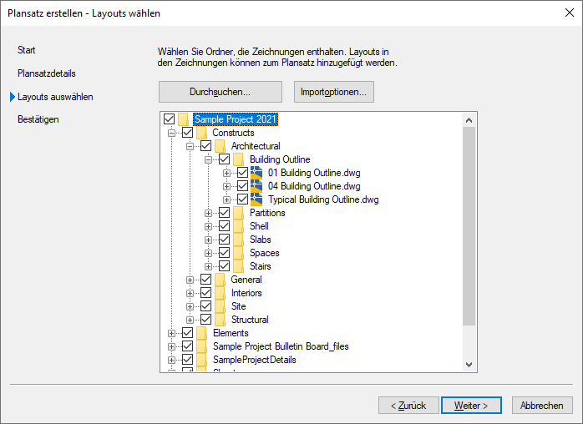The height and width of the screenshot is (424, 583).
Task: Expand the Partitions folder node
Action: [x=208, y=214]
